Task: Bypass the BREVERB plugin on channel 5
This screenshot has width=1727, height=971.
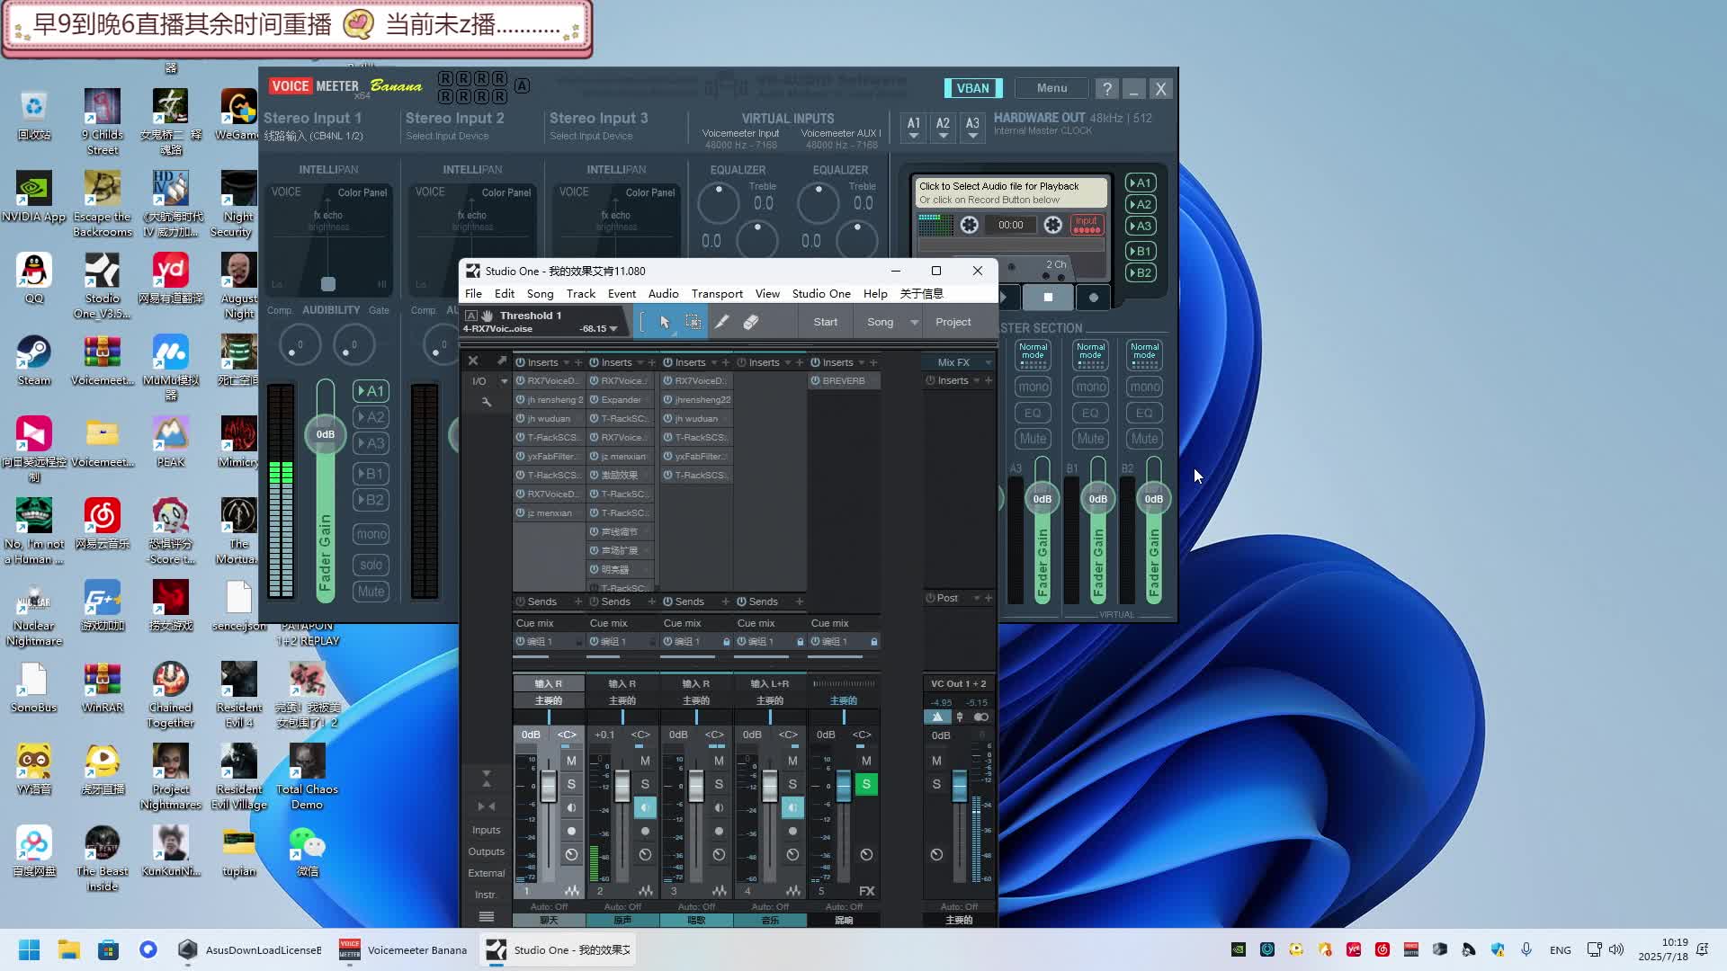Action: coord(815,381)
